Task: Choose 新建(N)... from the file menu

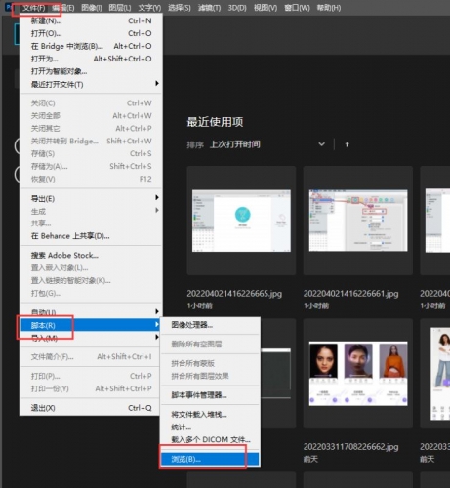Action: tap(91, 20)
